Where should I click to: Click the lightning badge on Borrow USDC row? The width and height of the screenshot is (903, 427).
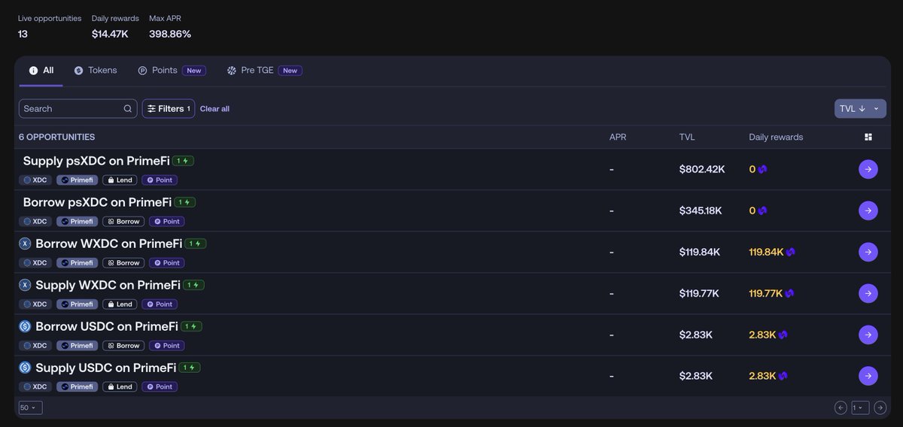[192, 326]
